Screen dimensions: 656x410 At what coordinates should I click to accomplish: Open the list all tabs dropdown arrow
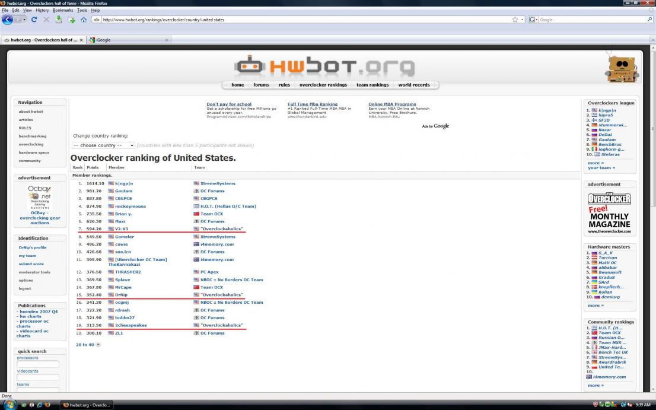pyautogui.click(x=652, y=40)
